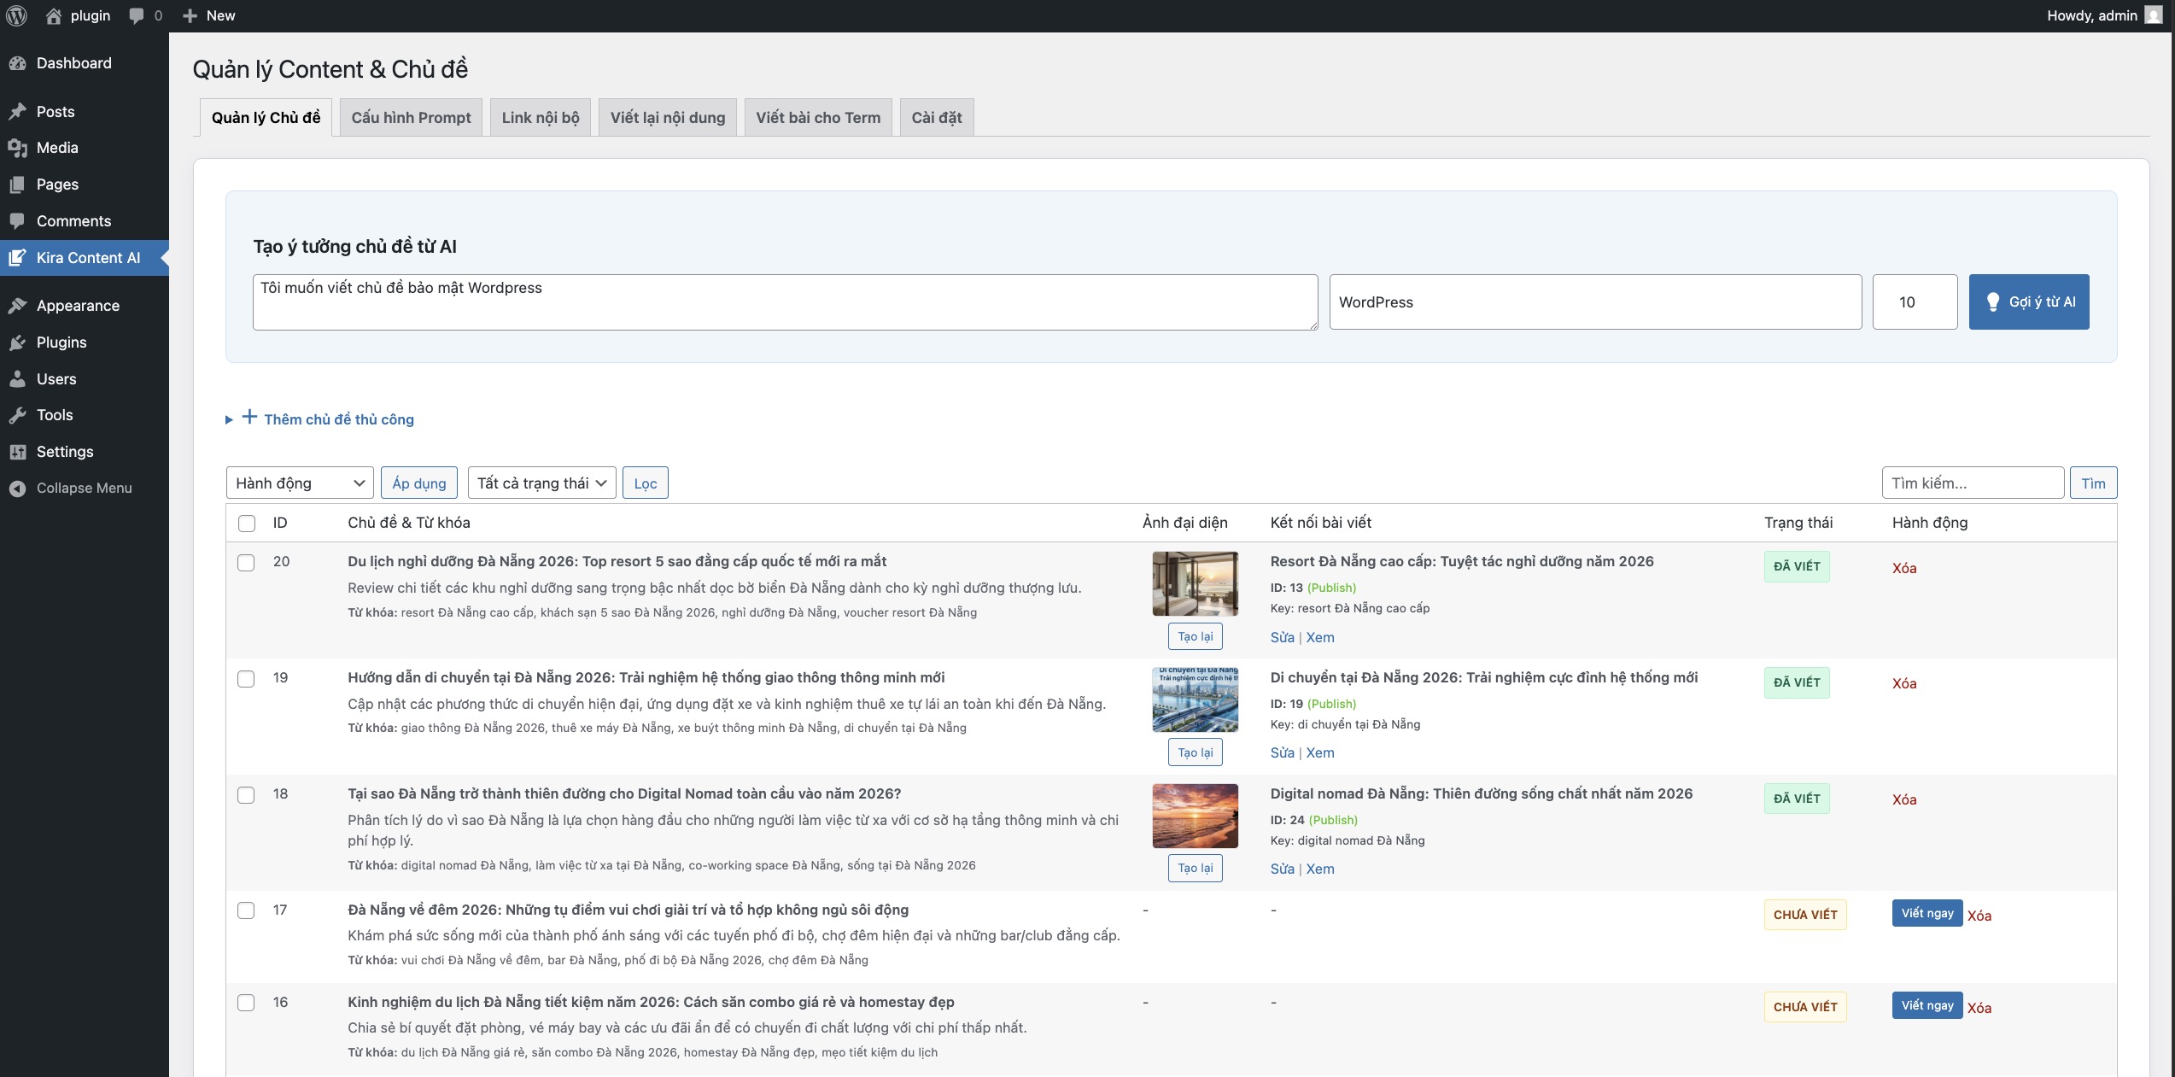Switch to the Quản lý Chủ đề tab
The height and width of the screenshot is (1077, 2175).
266,118
